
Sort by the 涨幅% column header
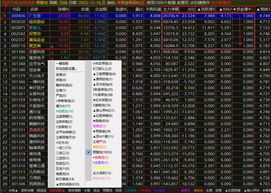63,9
